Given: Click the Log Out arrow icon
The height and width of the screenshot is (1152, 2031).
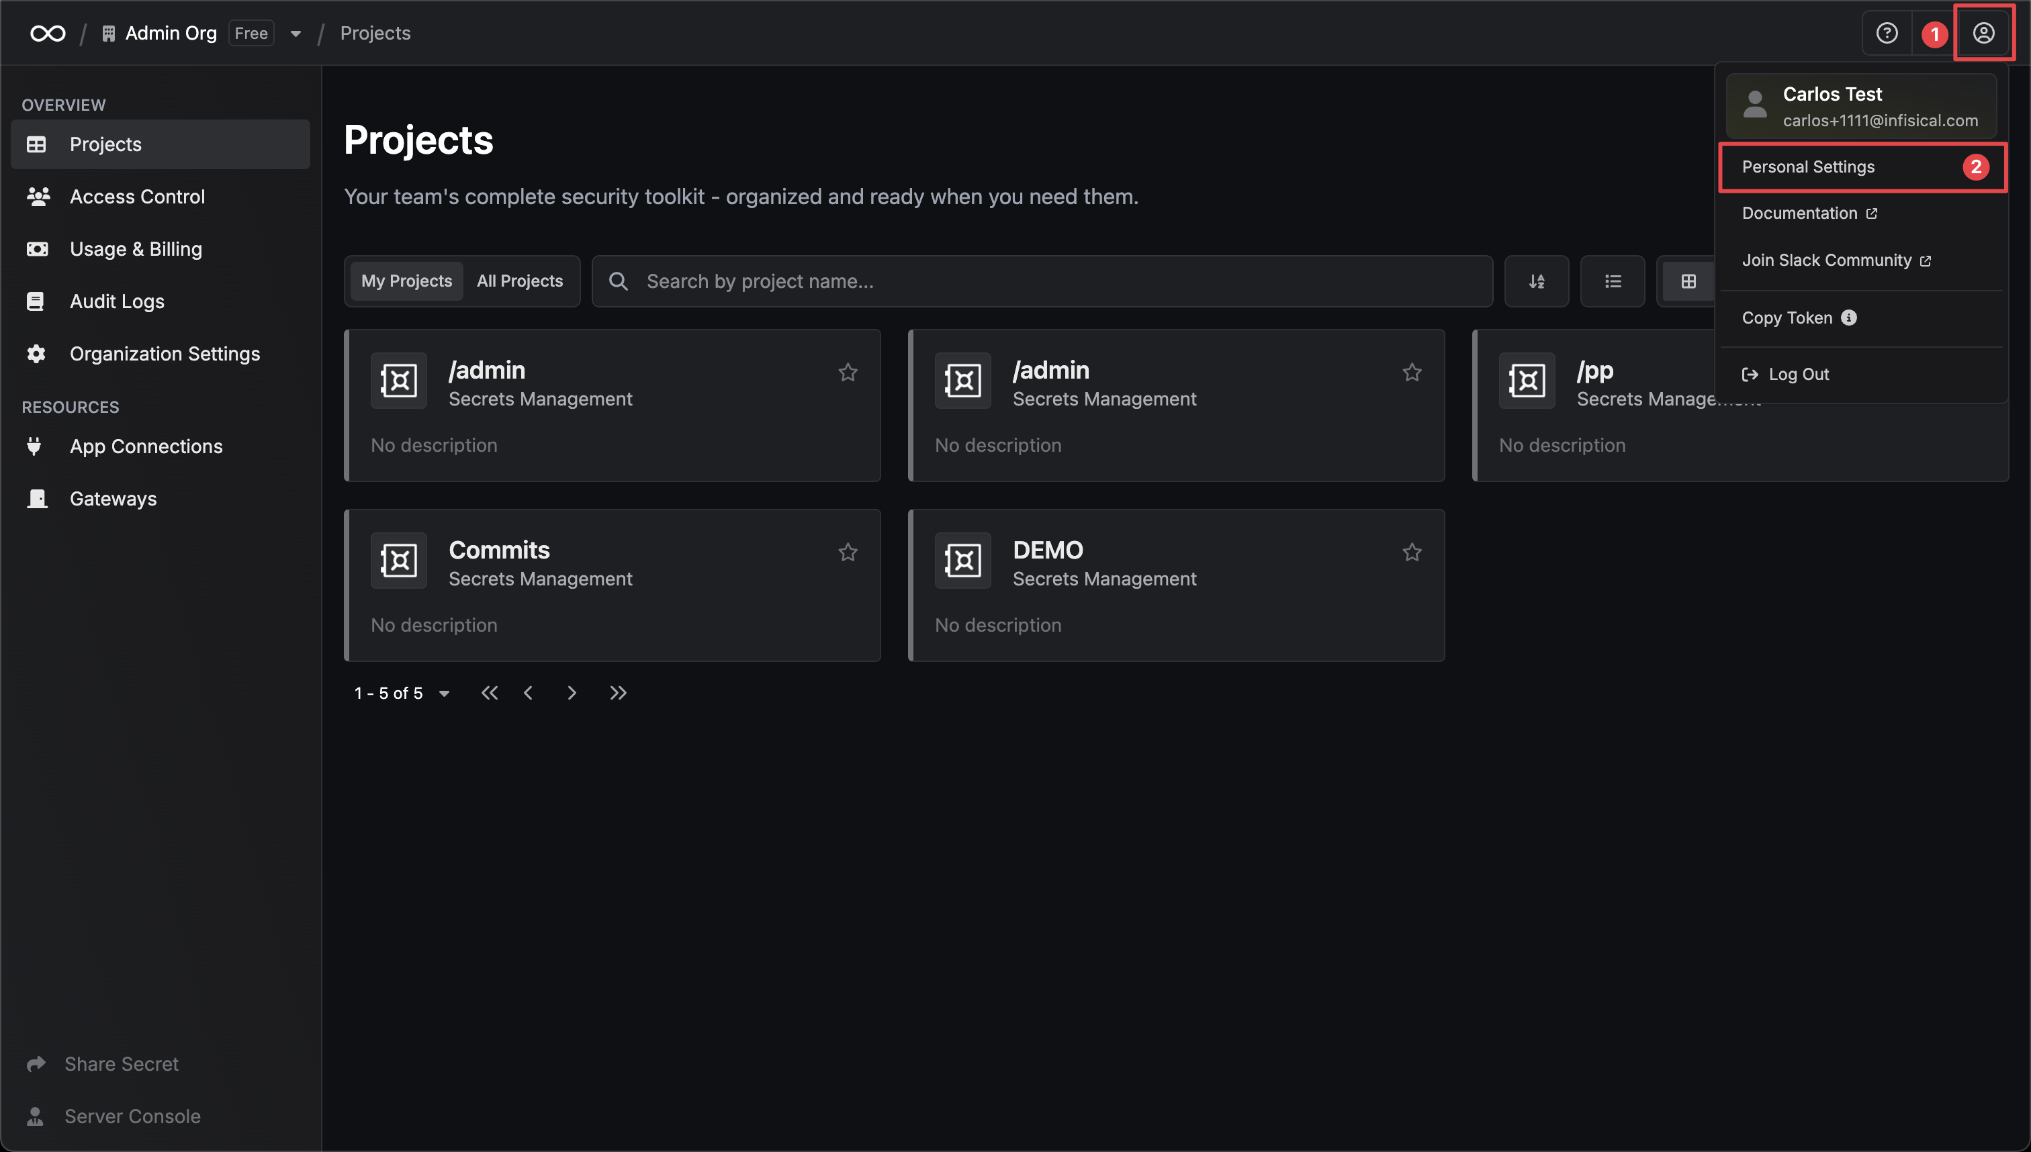Looking at the screenshot, I should (x=1749, y=374).
